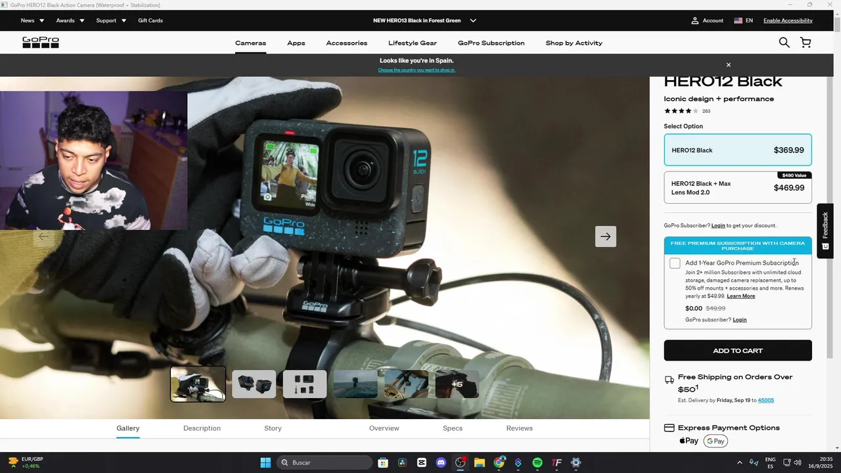Open the Apps menu
Viewport: 841px width, 473px height.
coord(296,43)
